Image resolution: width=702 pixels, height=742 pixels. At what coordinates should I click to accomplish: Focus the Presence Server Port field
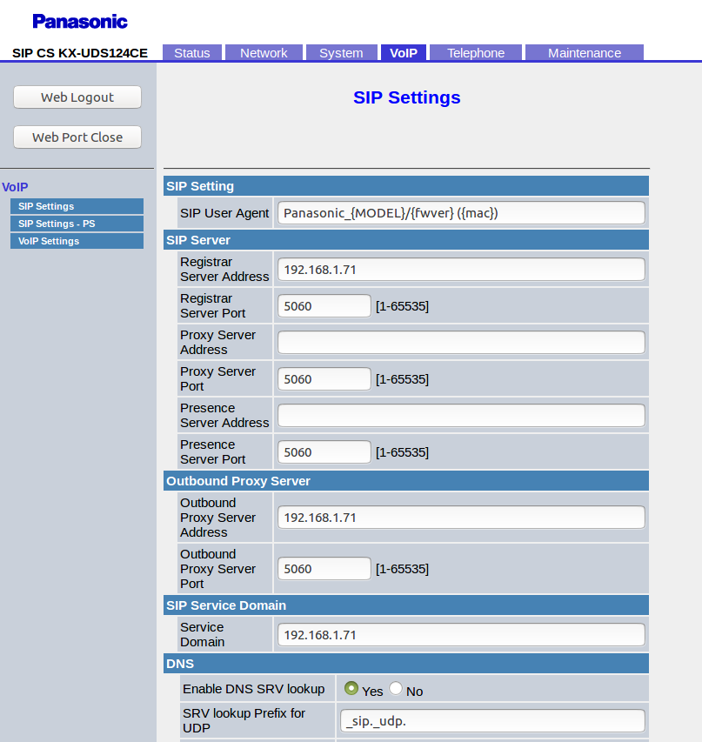[323, 451]
